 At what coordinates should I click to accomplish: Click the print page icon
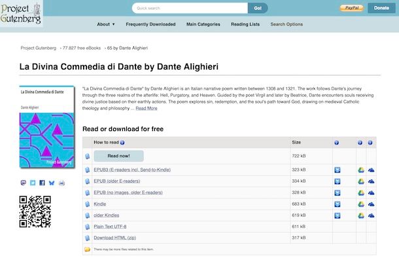(61, 183)
